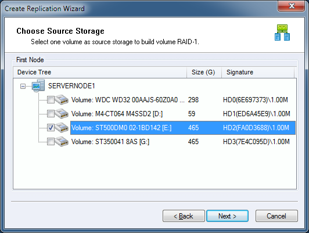This screenshot has height=233, width=309.
Task: Click the drive icon beside WDC WD32 volume
Action: tap(62, 100)
